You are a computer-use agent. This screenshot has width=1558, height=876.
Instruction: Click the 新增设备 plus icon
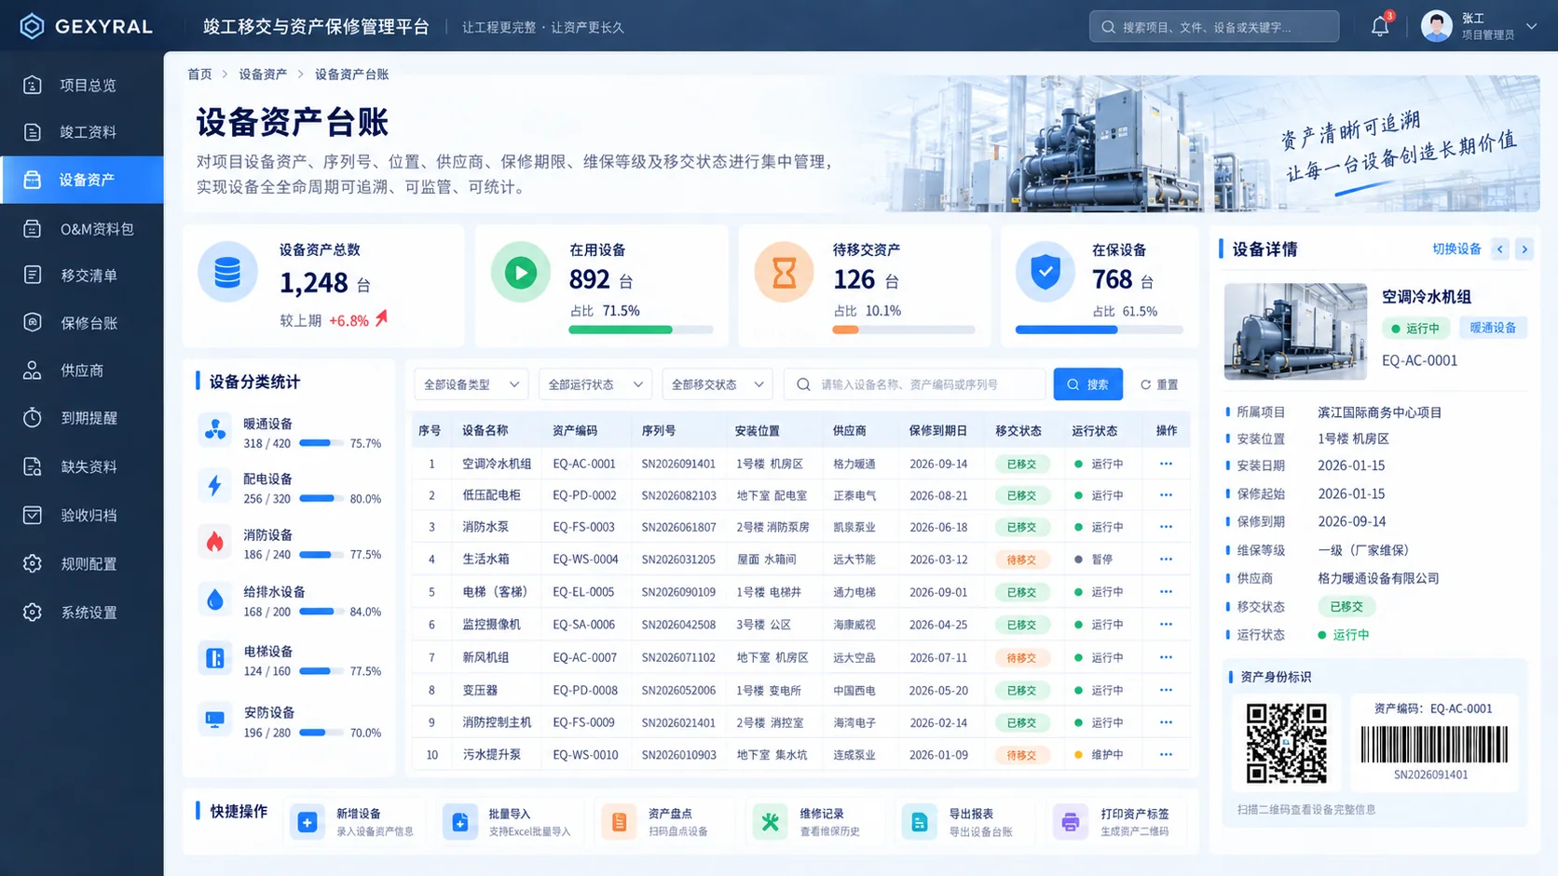pyautogui.click(x=307, y=822)
